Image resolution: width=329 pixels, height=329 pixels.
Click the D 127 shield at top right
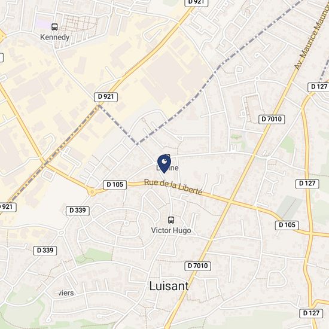point(319,87)
